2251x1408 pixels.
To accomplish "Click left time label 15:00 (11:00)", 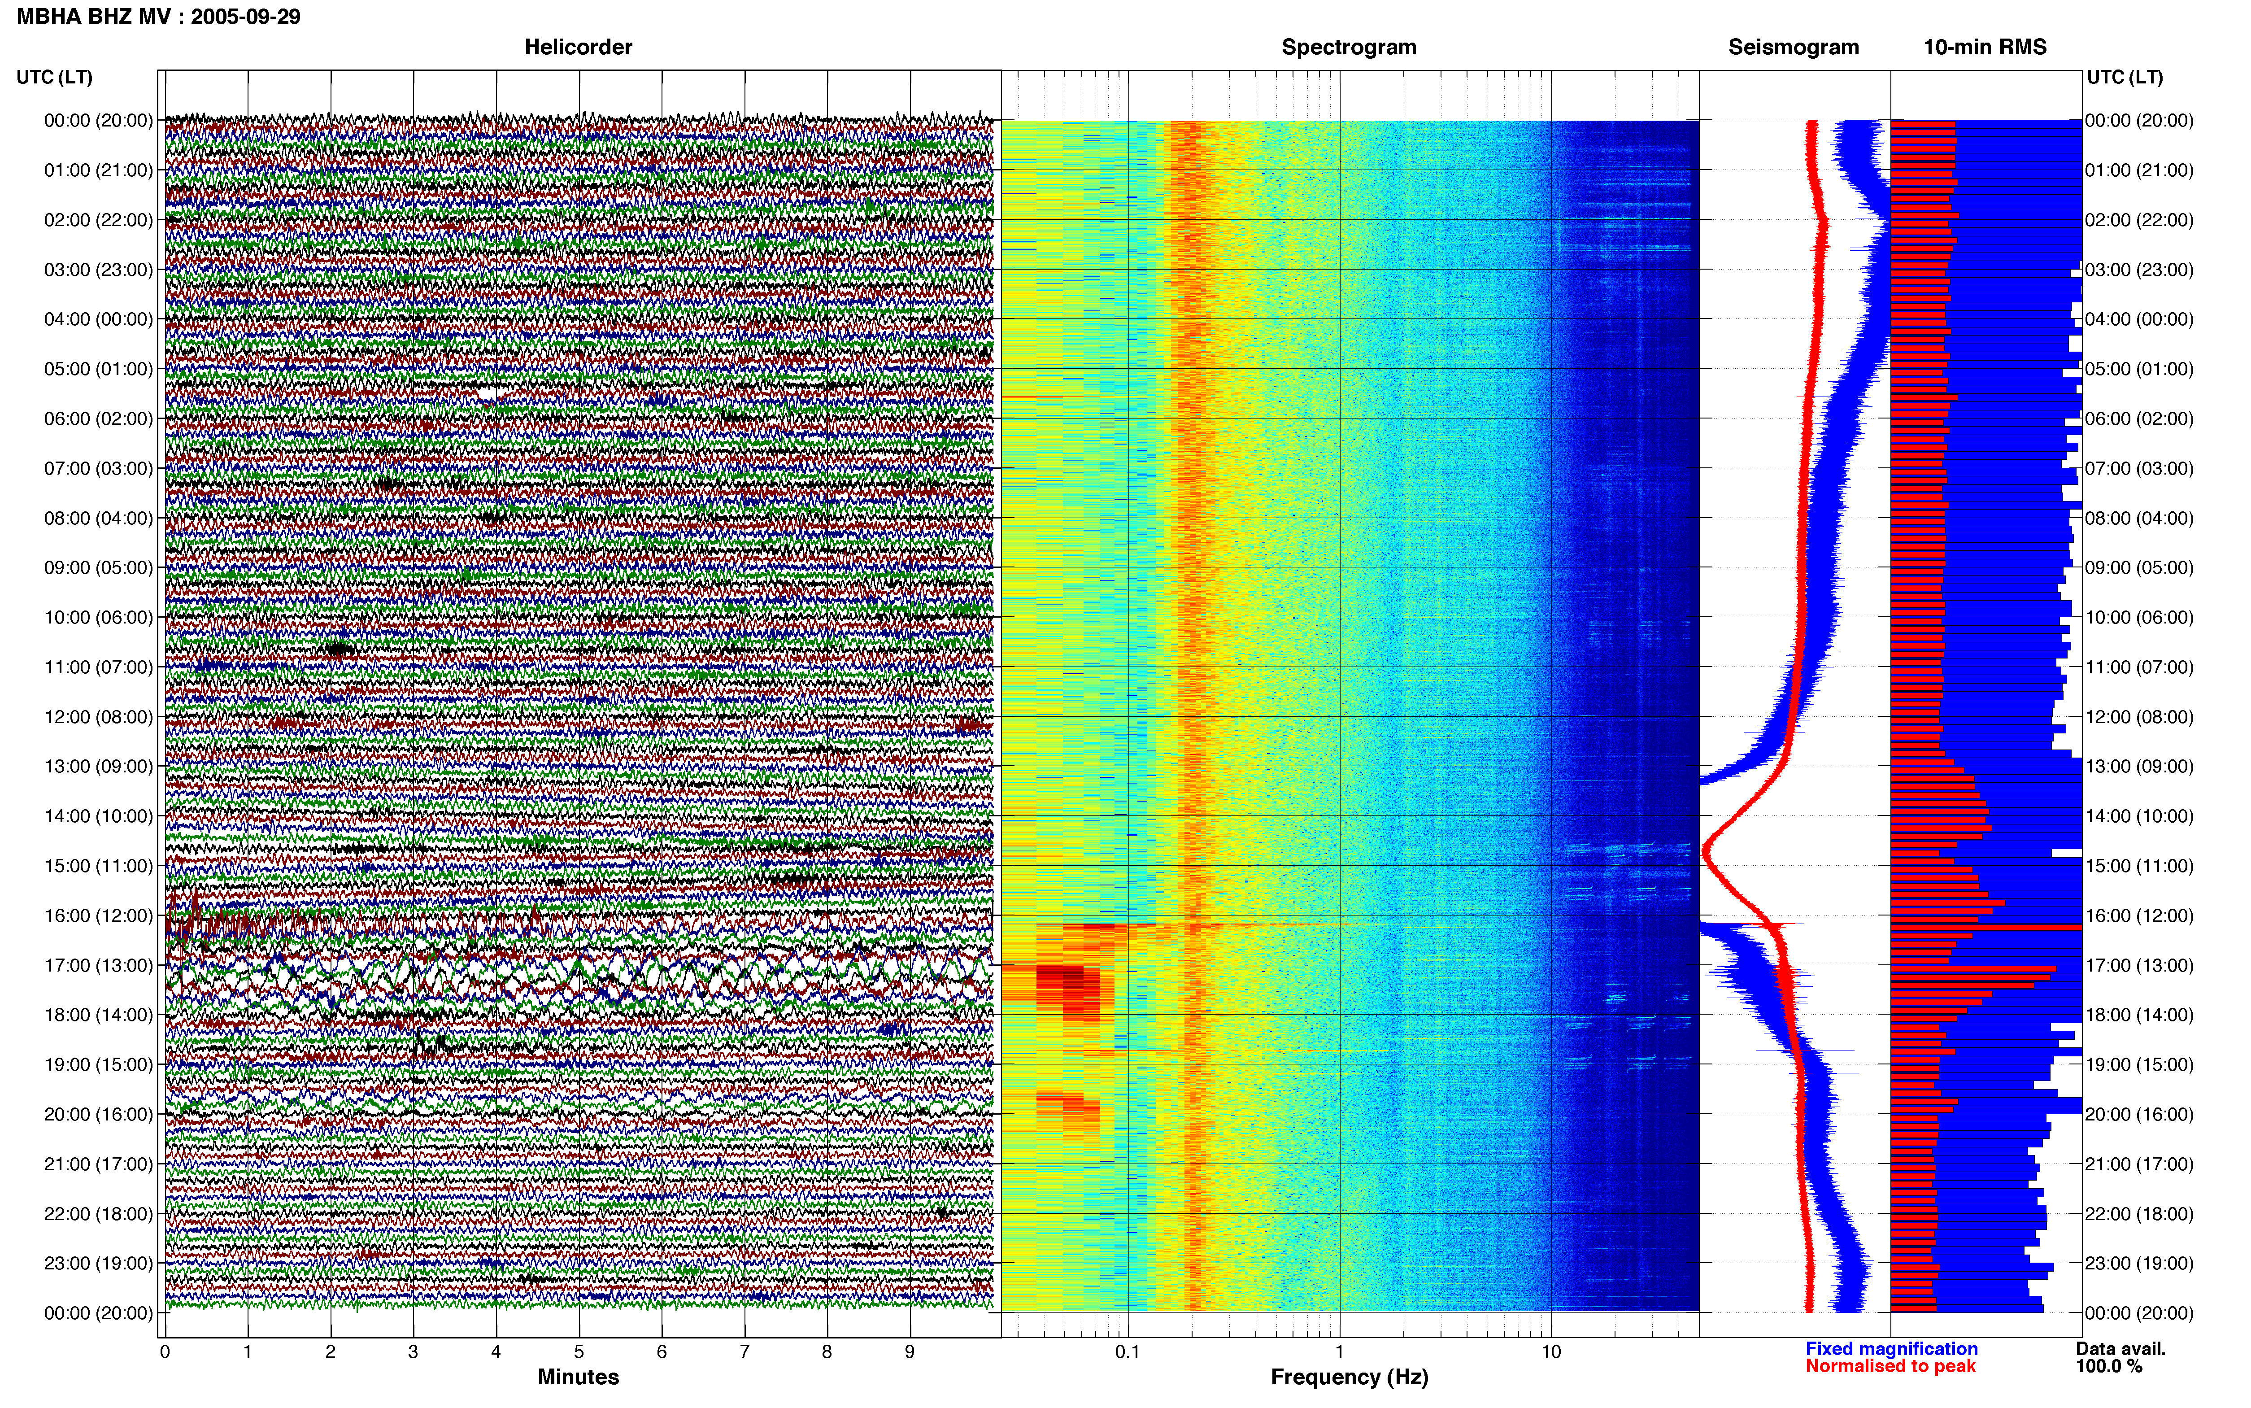I will point(99,866).
